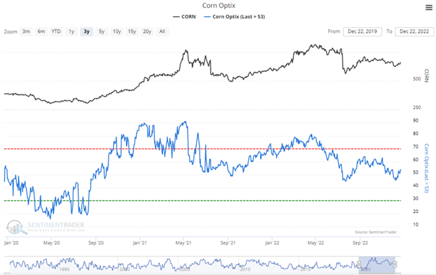Select the 3m zoom range
The width and height of the screenshot is (436, 275).
pyautogui.click(x=26, y=32)
